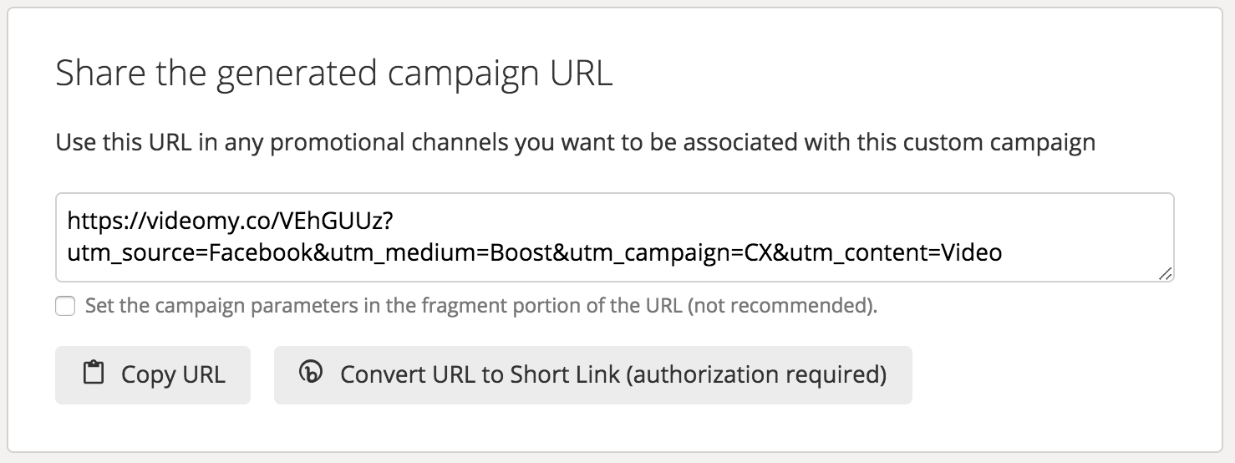
Task: Click the 'Share the generated campaign URL' heading
Action: (334, 74)
